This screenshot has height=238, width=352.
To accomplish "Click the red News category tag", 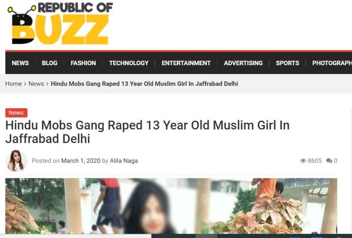I will click(16, 113).
